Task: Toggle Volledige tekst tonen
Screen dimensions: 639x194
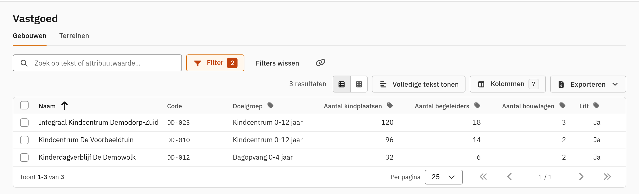Action: (418, 84)
